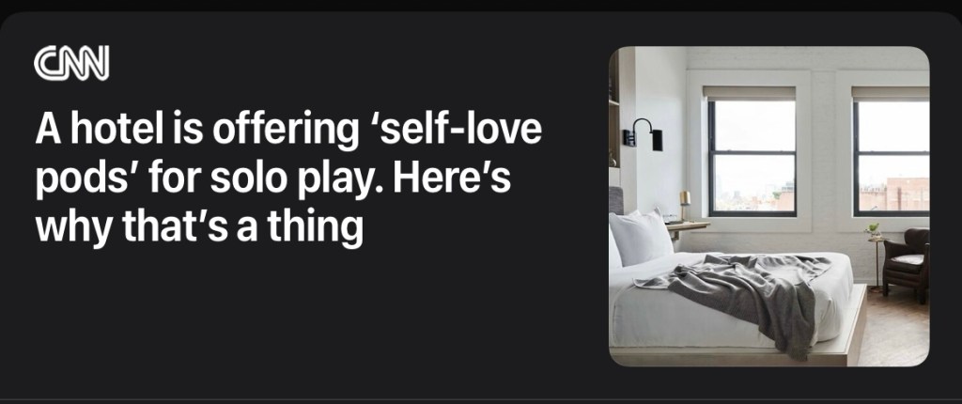The height and width of the screenshot is (404, 962).
Task: Click the phrase 'self-love' in the headline
Action: click(x=460, y=129)
